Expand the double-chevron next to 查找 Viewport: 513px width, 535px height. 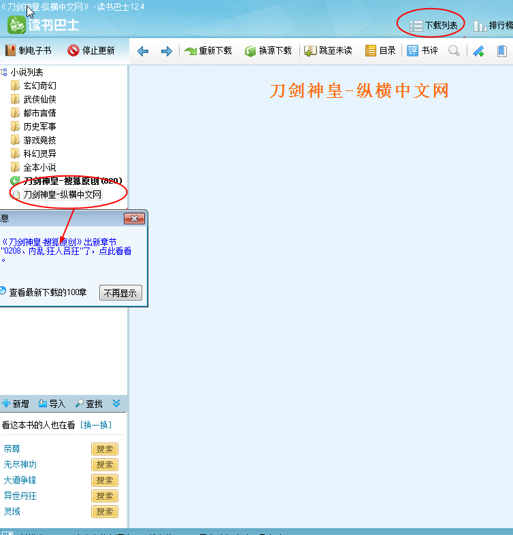[x=116, y=404]
